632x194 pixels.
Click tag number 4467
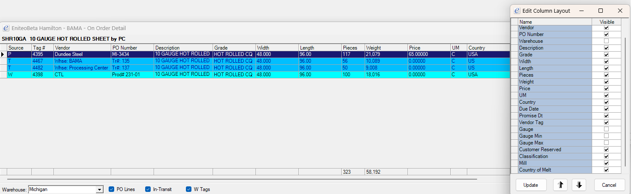42,61
